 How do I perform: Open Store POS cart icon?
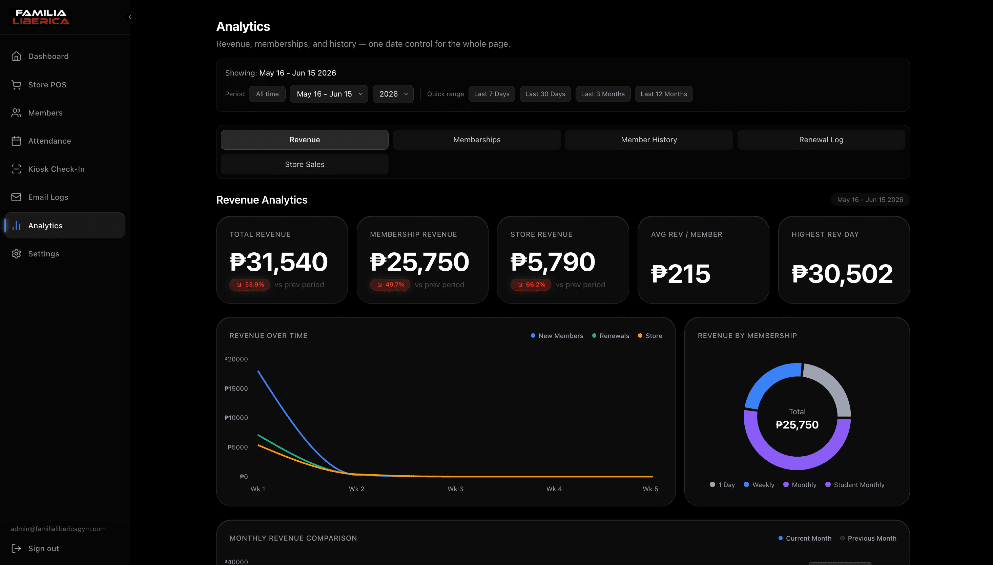[16, 85]
